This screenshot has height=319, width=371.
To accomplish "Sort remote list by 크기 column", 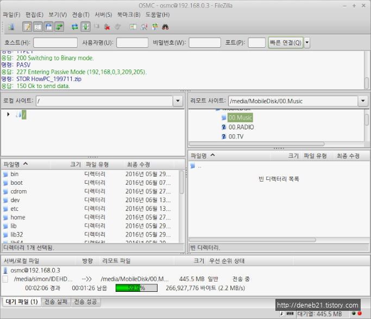I will pyautogui.click(x=286, y=156).
